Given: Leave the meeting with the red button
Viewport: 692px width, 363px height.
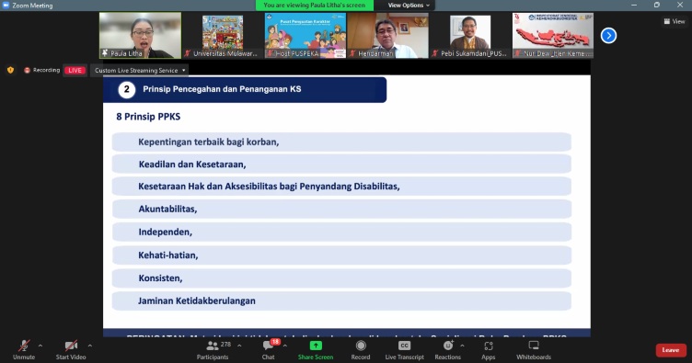Looking at the screenshot, I should [671, 350].
